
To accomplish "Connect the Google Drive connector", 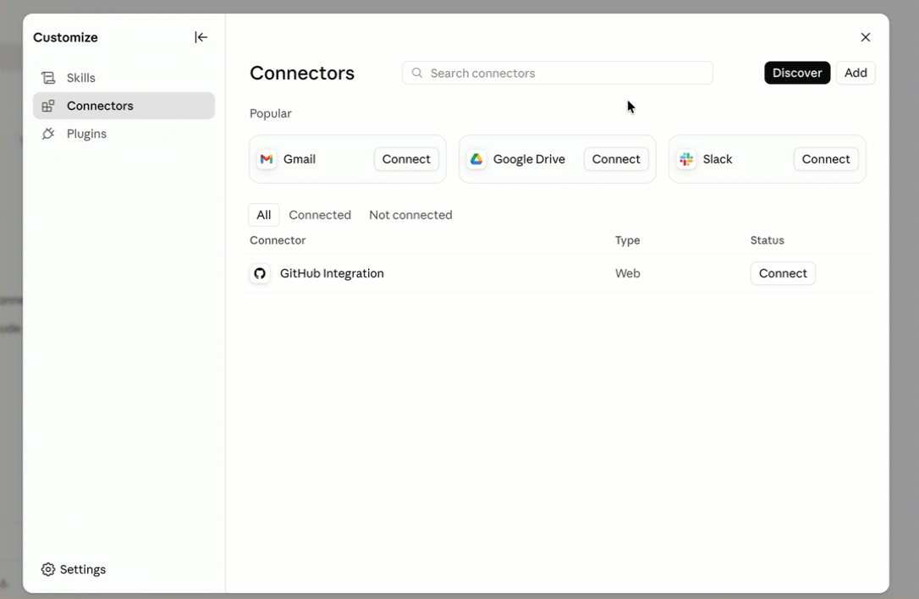I will [x=616, y=159].
